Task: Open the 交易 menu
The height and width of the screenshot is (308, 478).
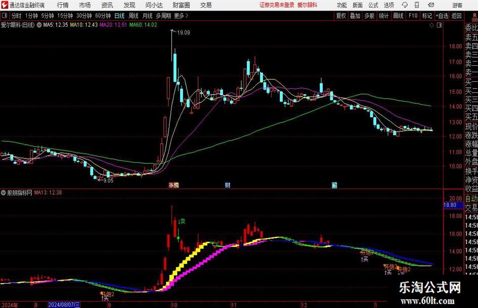Action: (206, 5)
